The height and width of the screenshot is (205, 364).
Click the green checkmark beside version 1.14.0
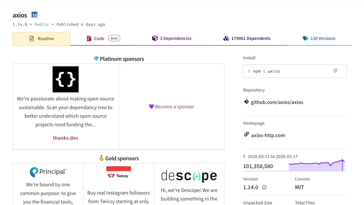click(264, 187)
